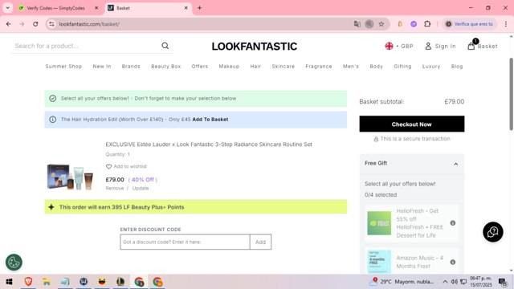Click the UK flag currency icon

[x=389, y=47]
